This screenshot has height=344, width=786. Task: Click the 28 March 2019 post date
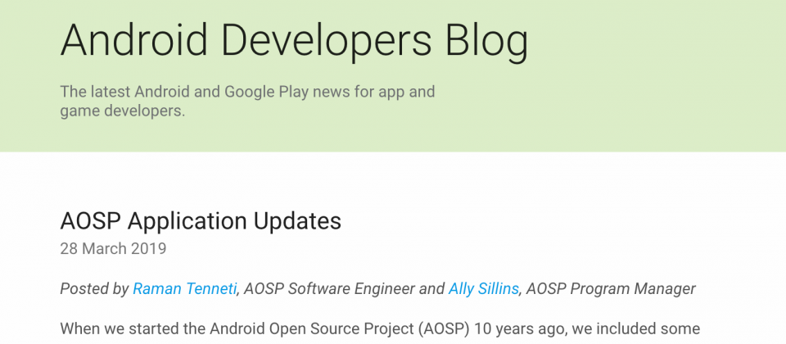pos(113,249)
